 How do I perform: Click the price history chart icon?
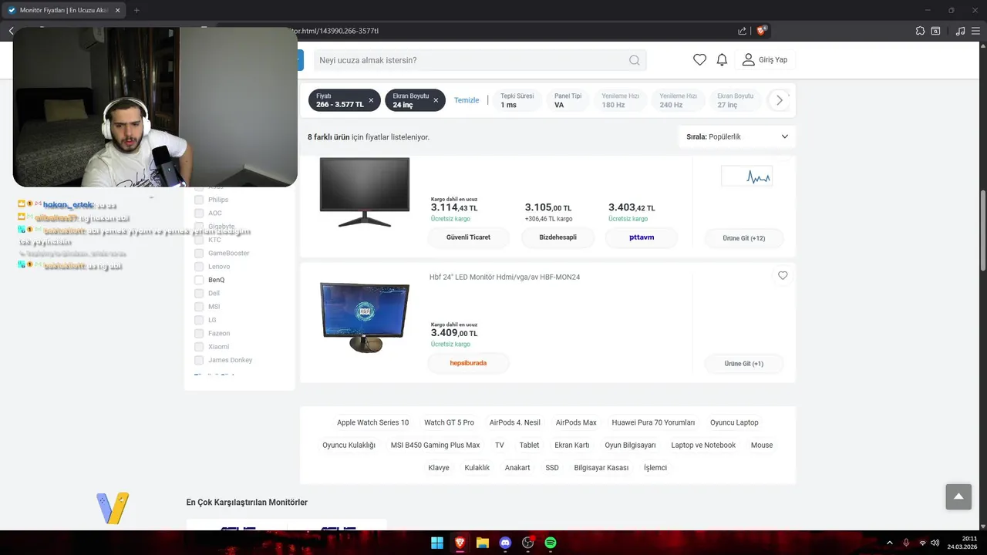tap(746, 177)
